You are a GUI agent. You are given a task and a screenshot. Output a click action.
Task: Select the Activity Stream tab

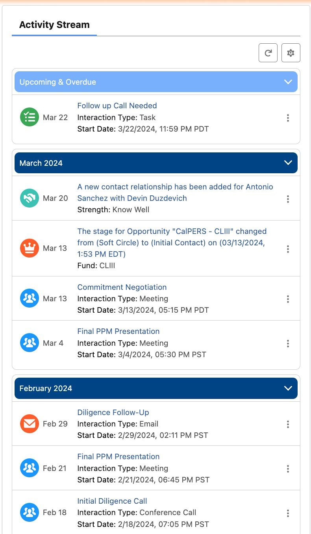pos(54,25)
